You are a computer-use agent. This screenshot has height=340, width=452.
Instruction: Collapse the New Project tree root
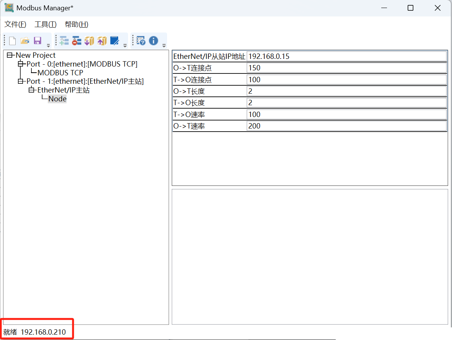pyautogui.click(x=10, y=55)
